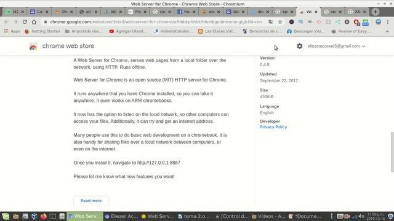The width and height of the screenshot is (394, 221).
Task: Click the text 'http://127.0.0.1:8887' in description
Action: pos(159,163)
